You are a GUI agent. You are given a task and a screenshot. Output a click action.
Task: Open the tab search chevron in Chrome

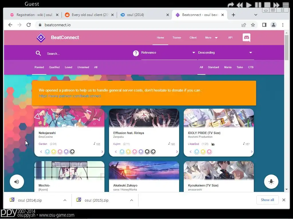256,15
